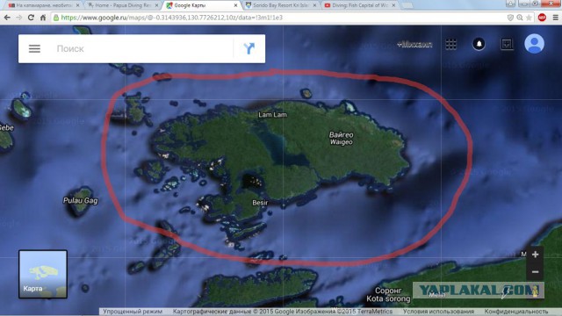This screenshot has height=316, width=562.
Task: Click the Вайгео Waigeo island label
Action: point(342,139)
